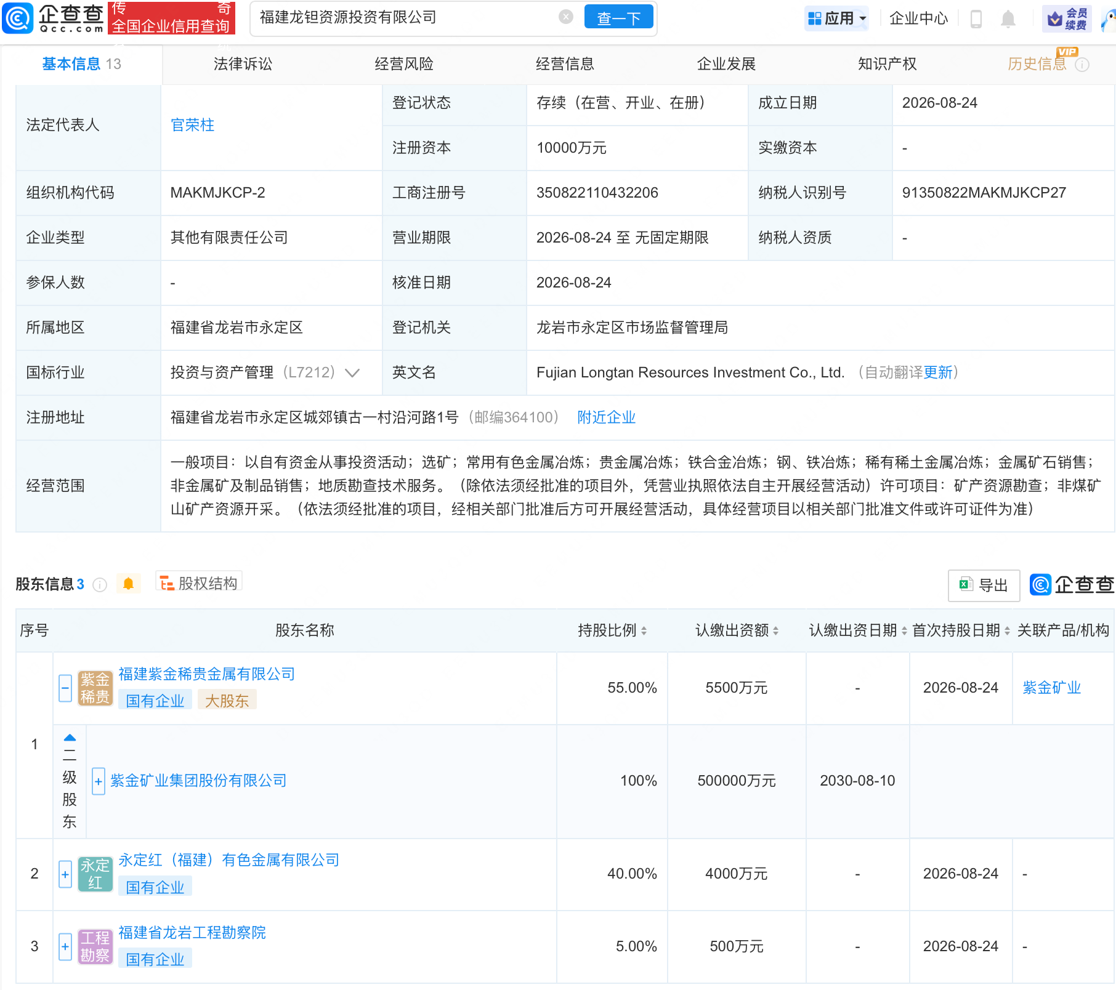Sort by 首次持股日期 column

pyautogui.click(x=1007, y=630)
